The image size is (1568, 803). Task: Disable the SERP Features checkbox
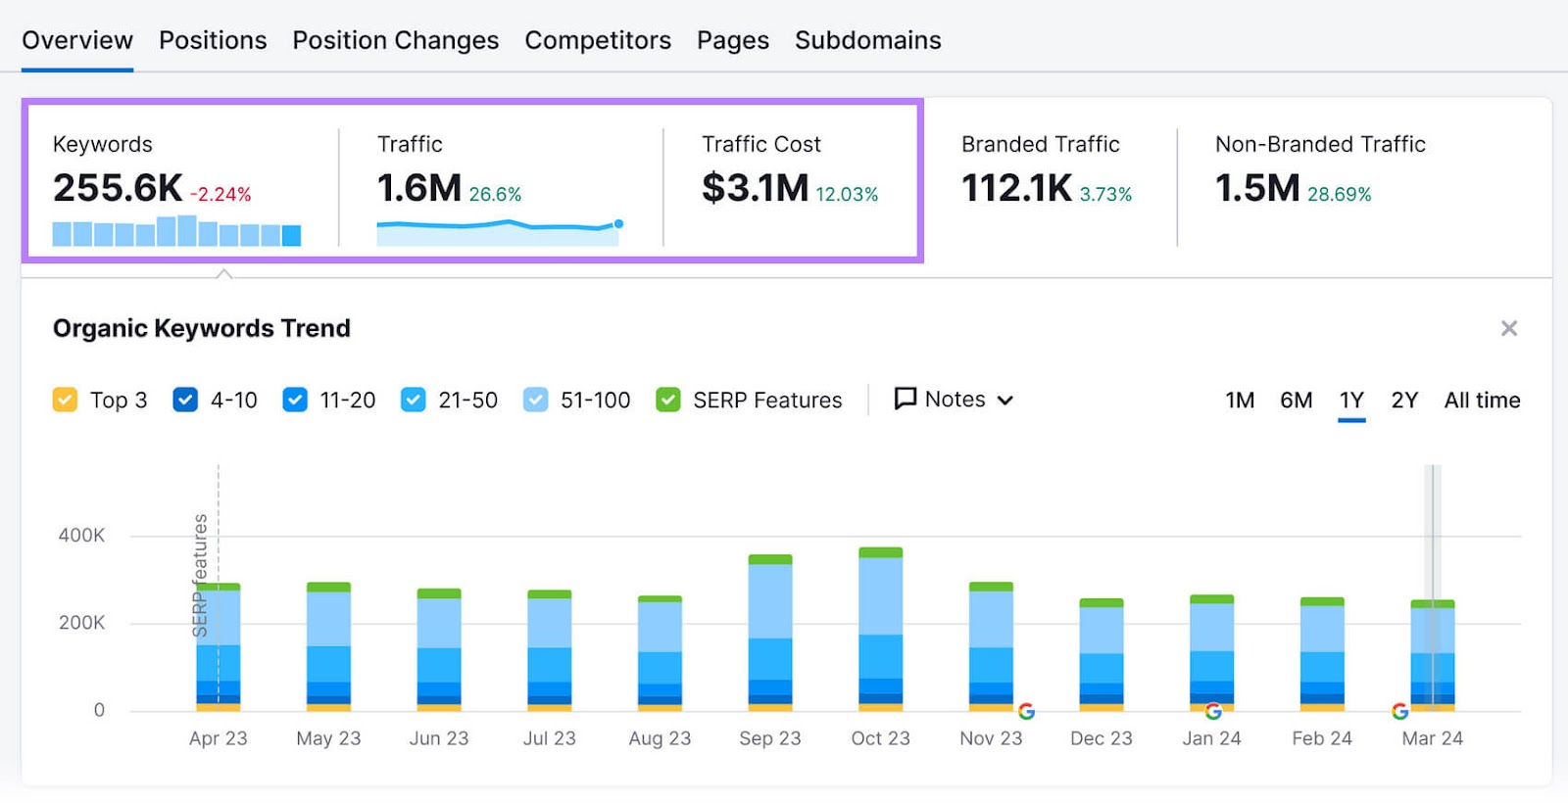tap(668, 400)
